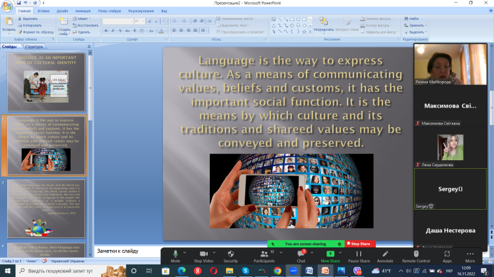Expand the arrow next to Participants
494x277 pixels.
pos(281,253)
